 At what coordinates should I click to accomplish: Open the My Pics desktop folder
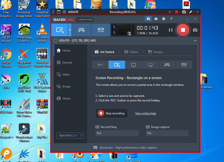(x=42, y=131)
